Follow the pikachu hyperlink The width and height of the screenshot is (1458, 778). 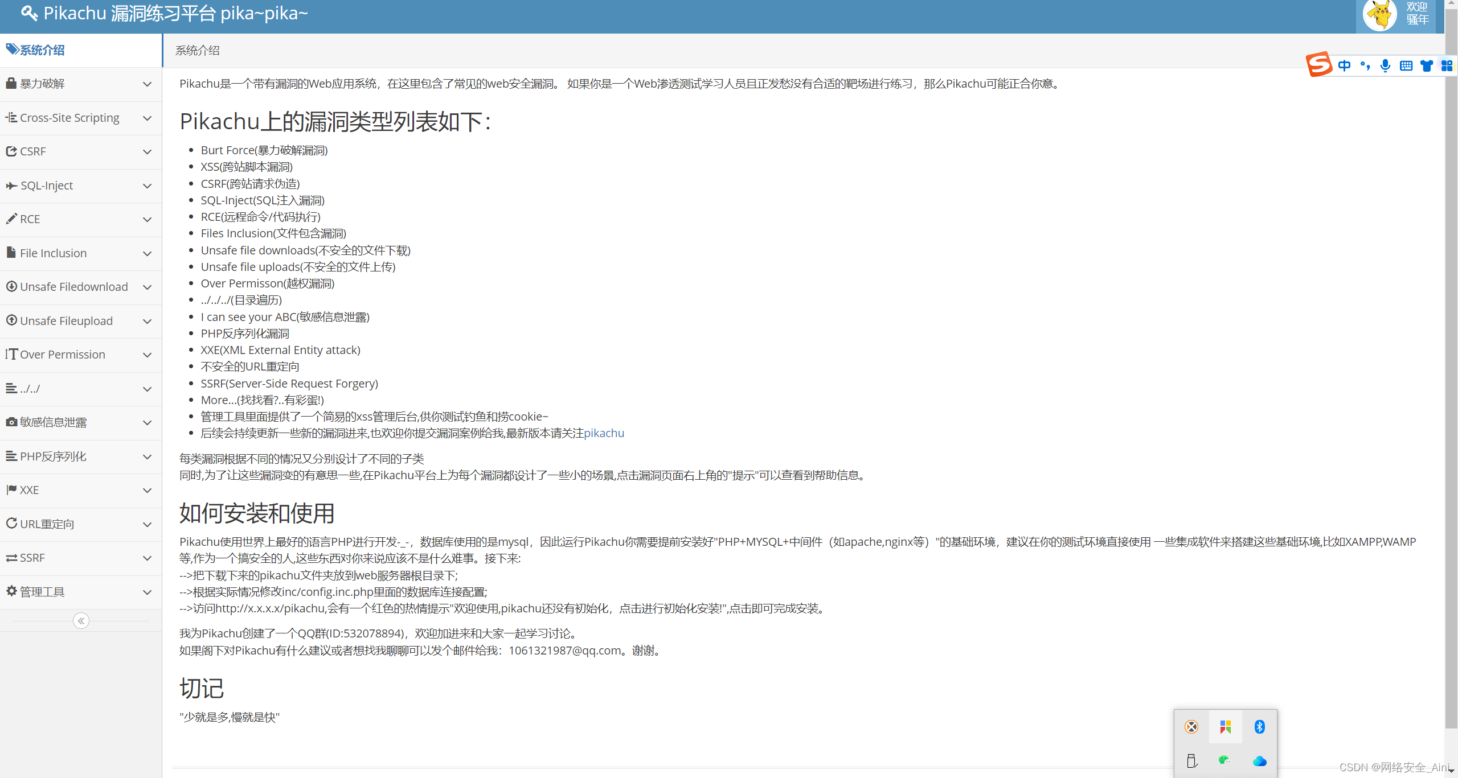604,433
